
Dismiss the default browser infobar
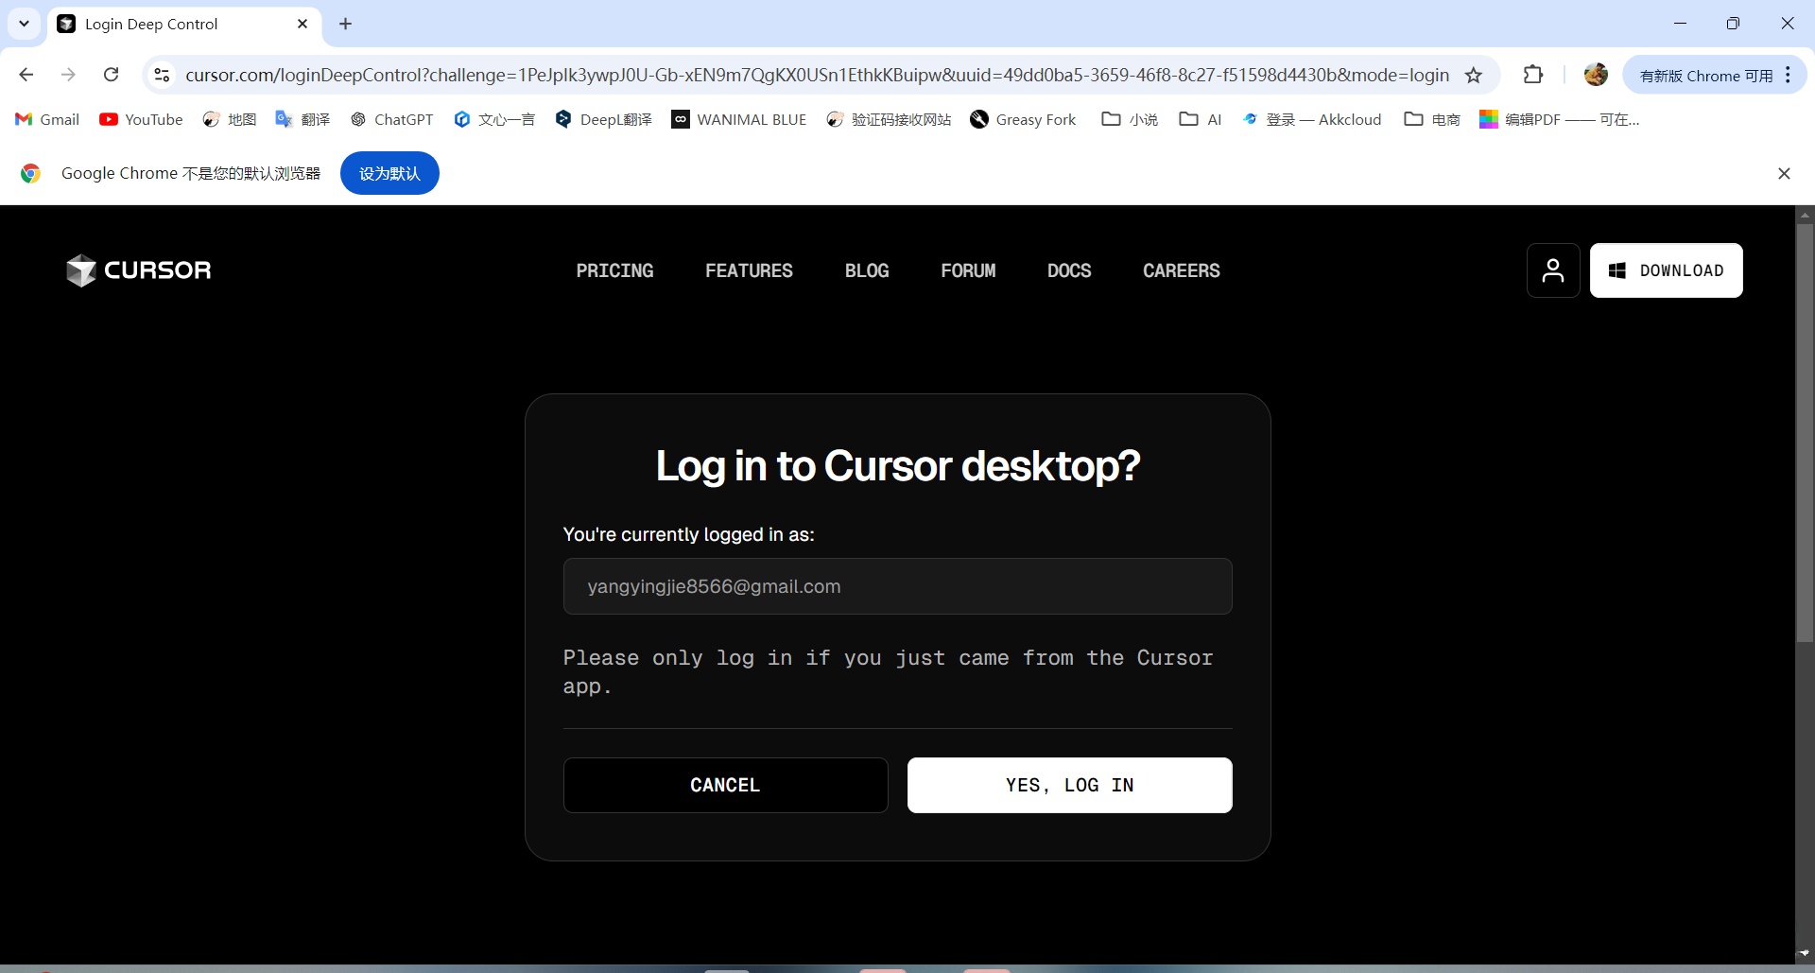click(1784, 173)
